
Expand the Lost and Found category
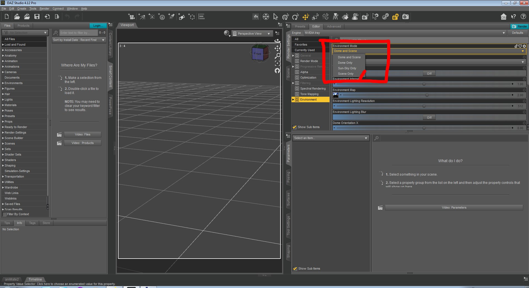point(3,45)
